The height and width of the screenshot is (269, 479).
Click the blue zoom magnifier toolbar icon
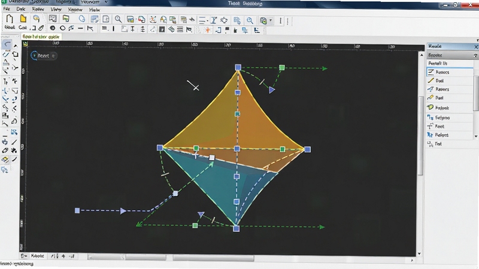[250, 20]
